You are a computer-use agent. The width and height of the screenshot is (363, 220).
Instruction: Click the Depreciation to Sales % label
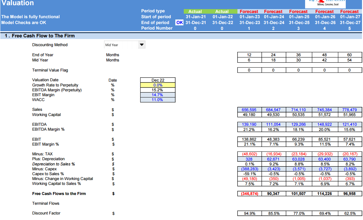click(53, 164)
